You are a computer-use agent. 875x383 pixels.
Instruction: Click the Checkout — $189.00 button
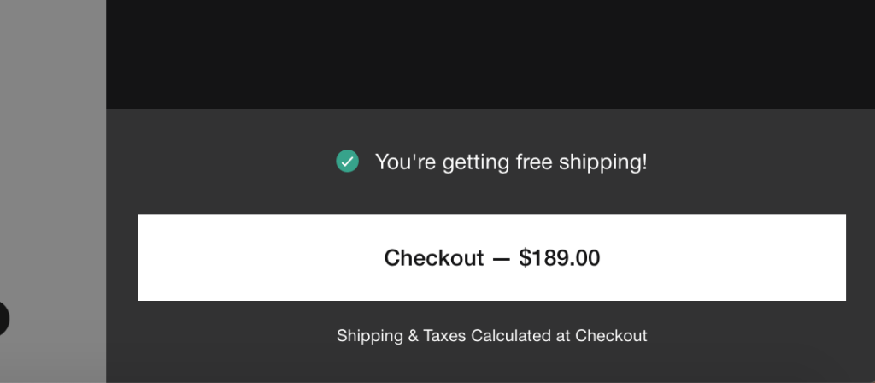[491, 257]
